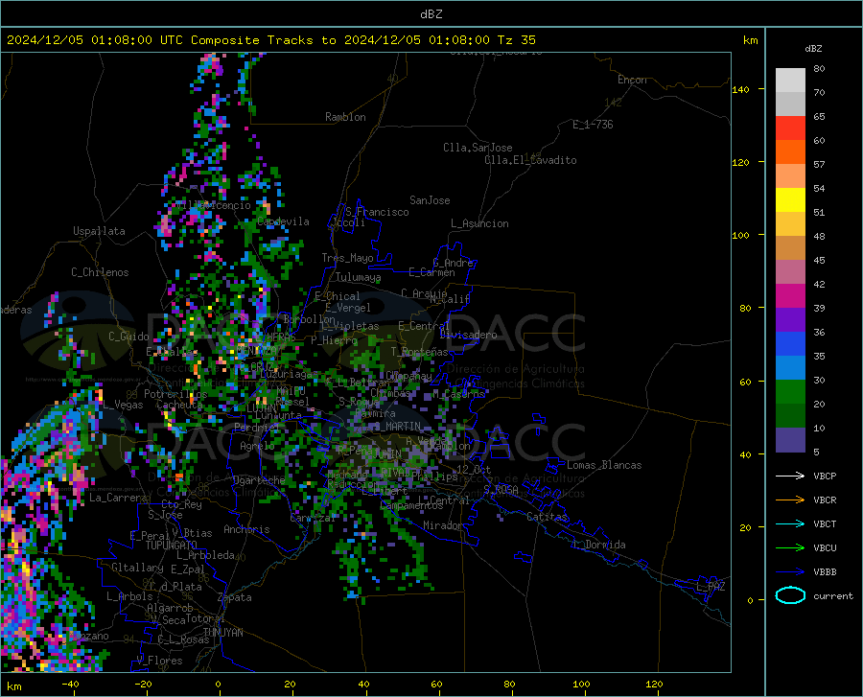Click the 'C_Chilenos' map label
The image size is (863, 697).
(100, 272)
